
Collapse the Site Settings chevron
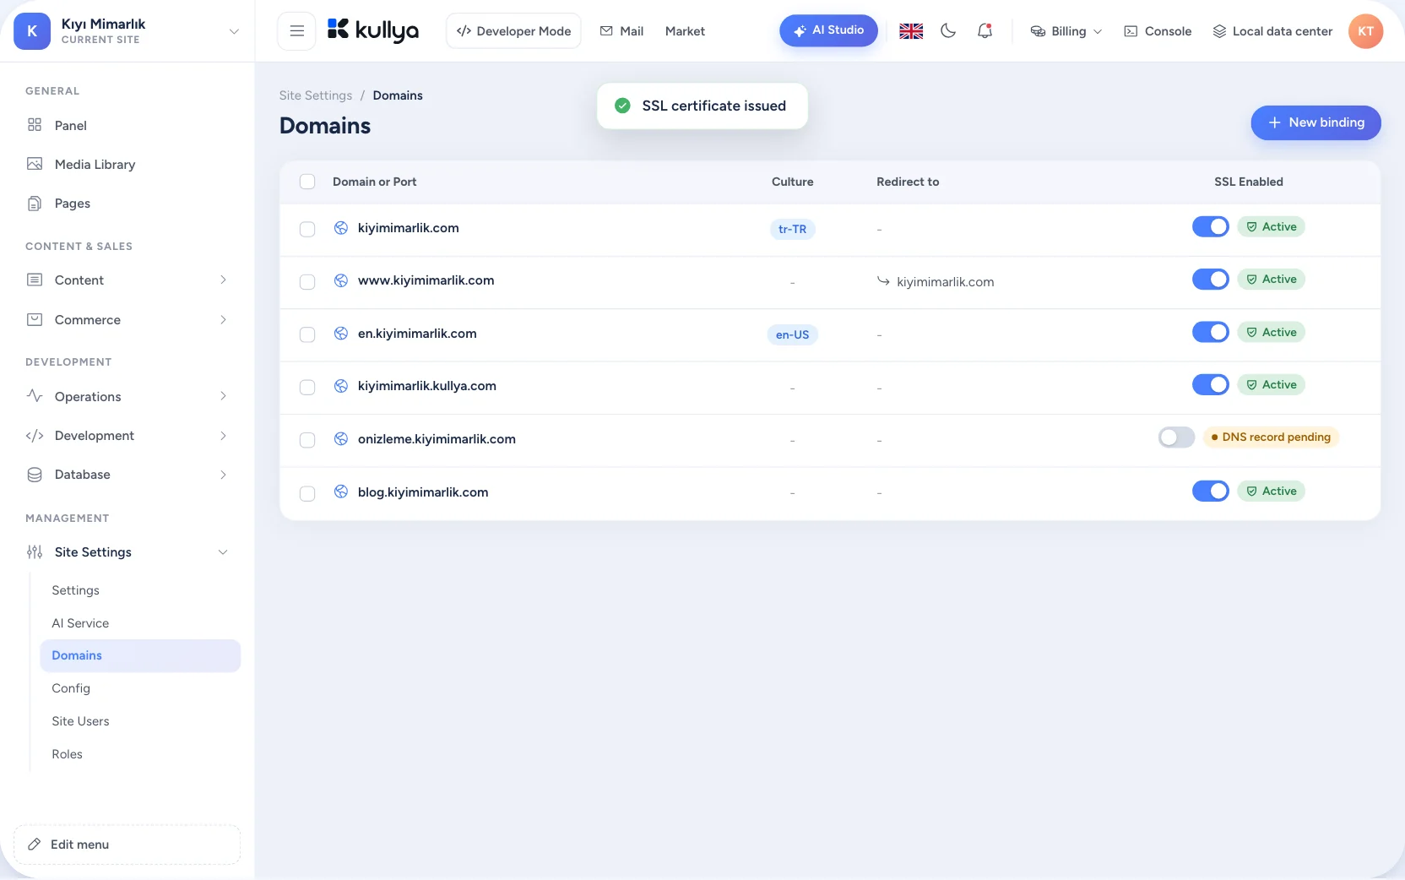[x=223, y=552]
